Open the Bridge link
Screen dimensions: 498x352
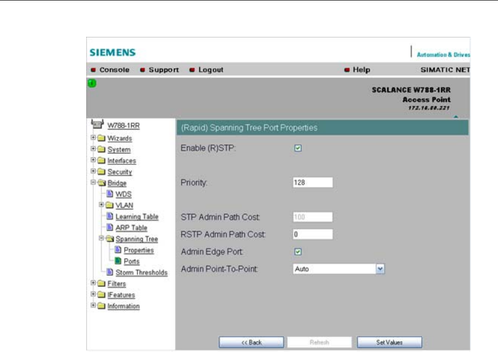point(117,183)
